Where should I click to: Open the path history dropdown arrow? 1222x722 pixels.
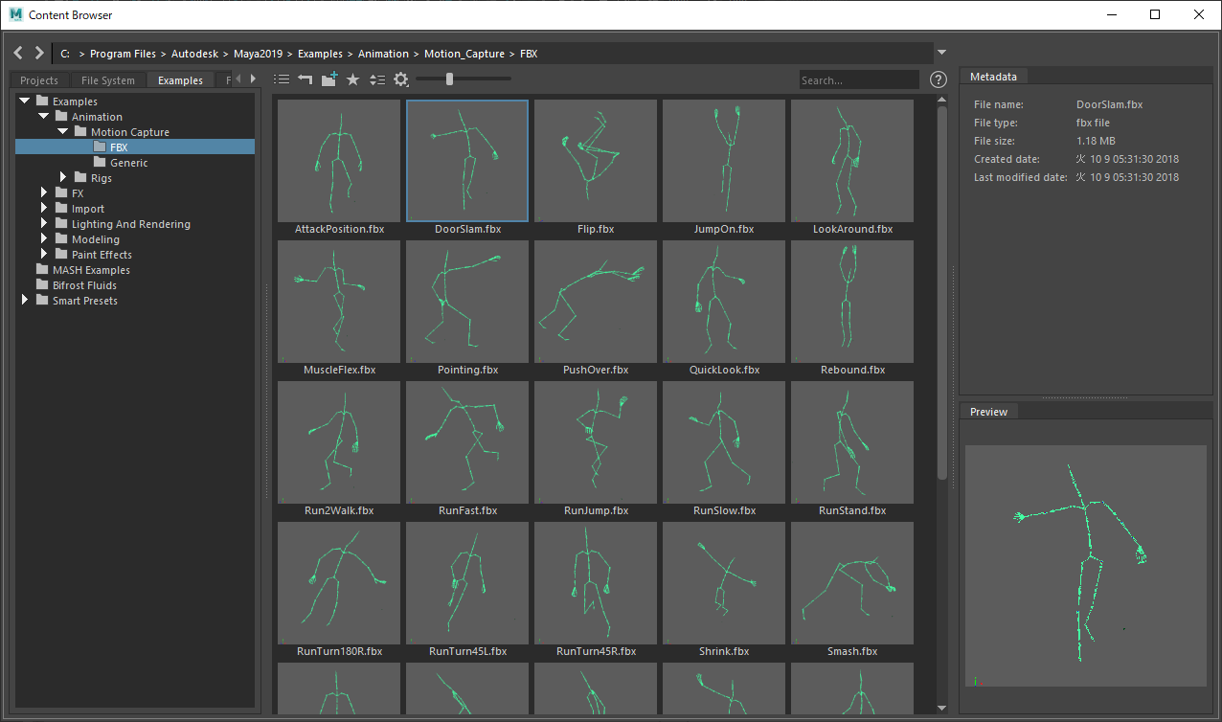point(941,54)
